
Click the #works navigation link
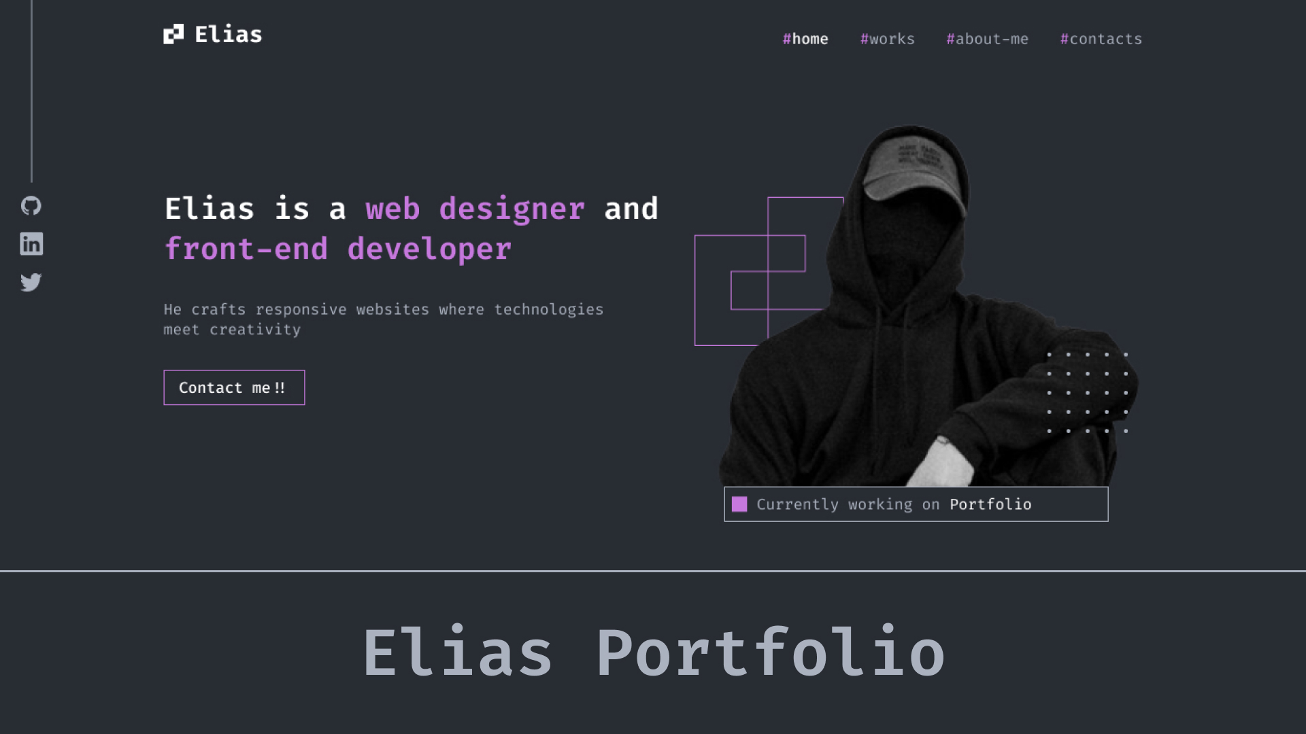[x=887, y=39]
